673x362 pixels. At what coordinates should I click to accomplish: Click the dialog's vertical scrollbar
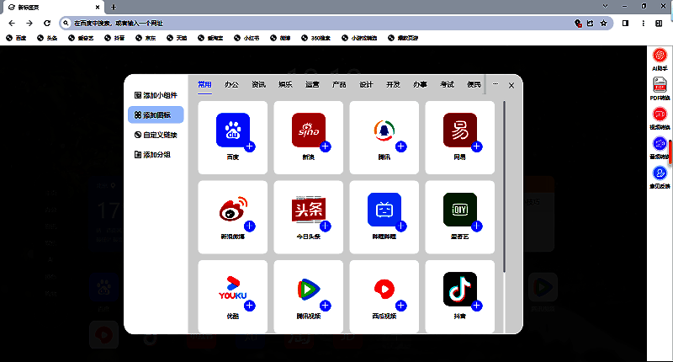505,185
